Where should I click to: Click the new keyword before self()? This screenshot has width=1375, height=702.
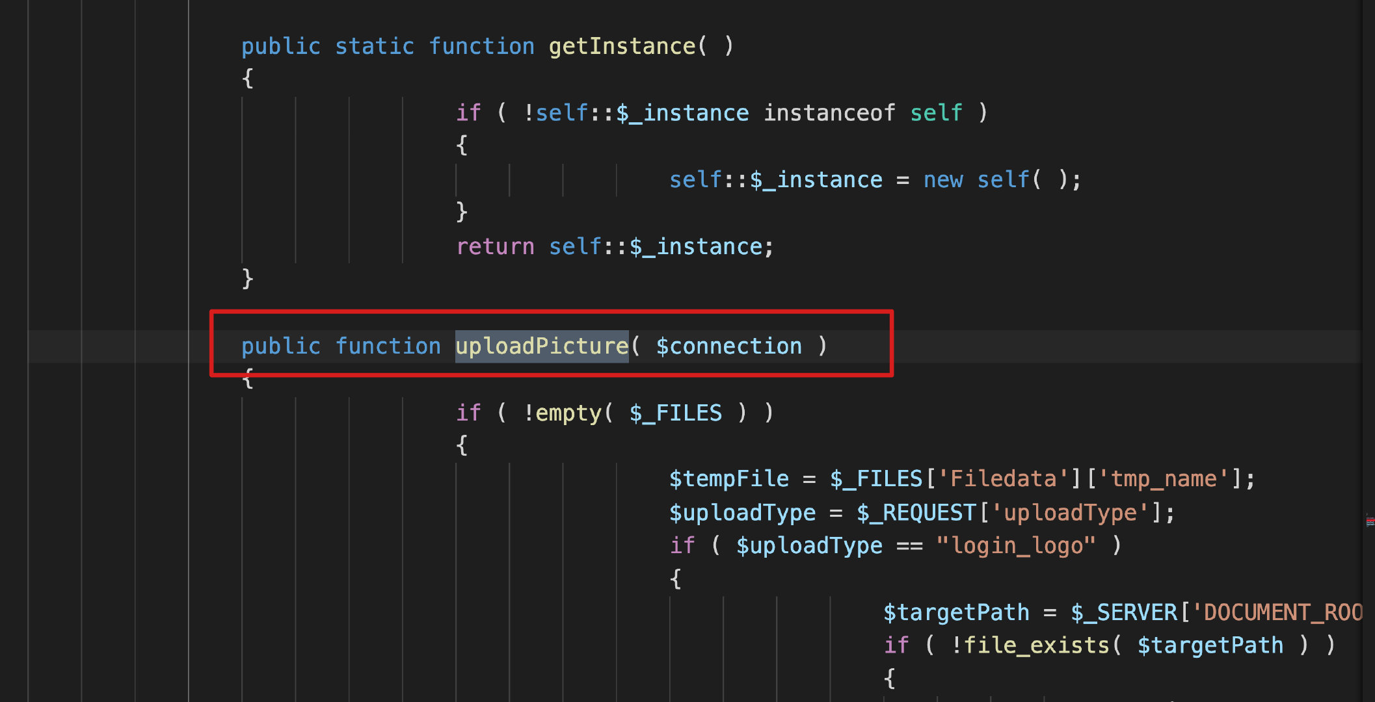point(942,180)
